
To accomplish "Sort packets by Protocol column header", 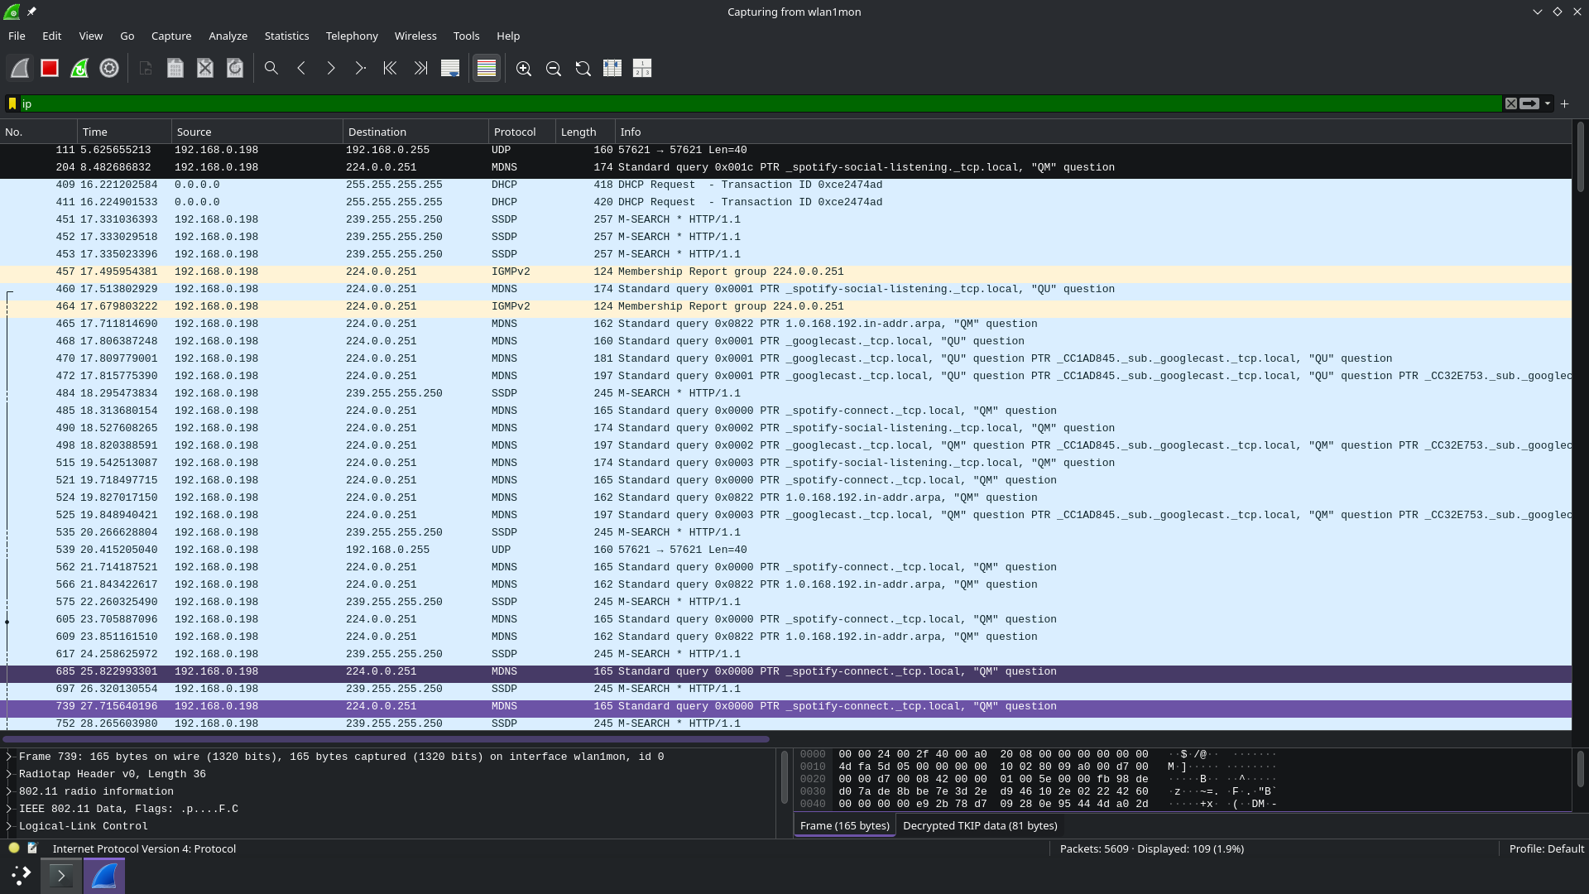I will [x=515, y=132].
